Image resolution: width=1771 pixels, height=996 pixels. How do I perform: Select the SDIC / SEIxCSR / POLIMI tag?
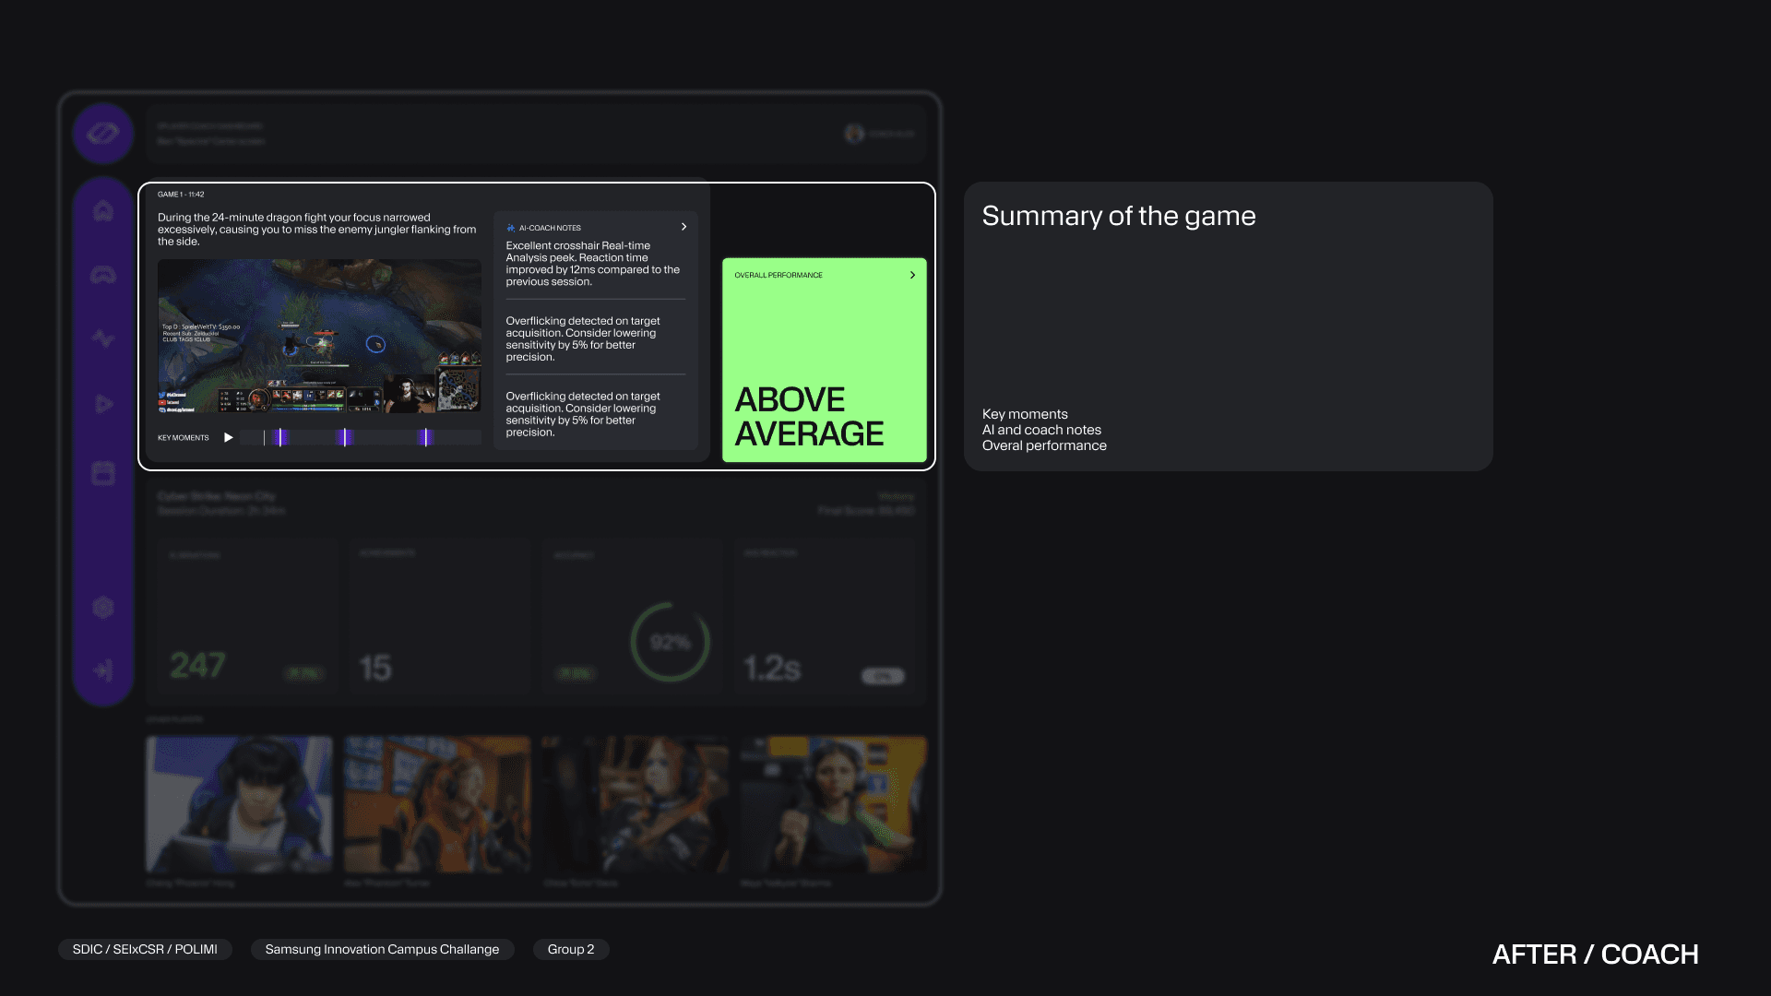click(x=145, y=949)
